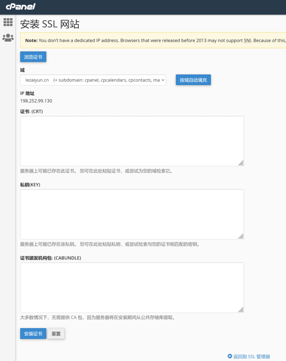Click the 安装证书 button
286x361 pixels.
click(33, 334)
